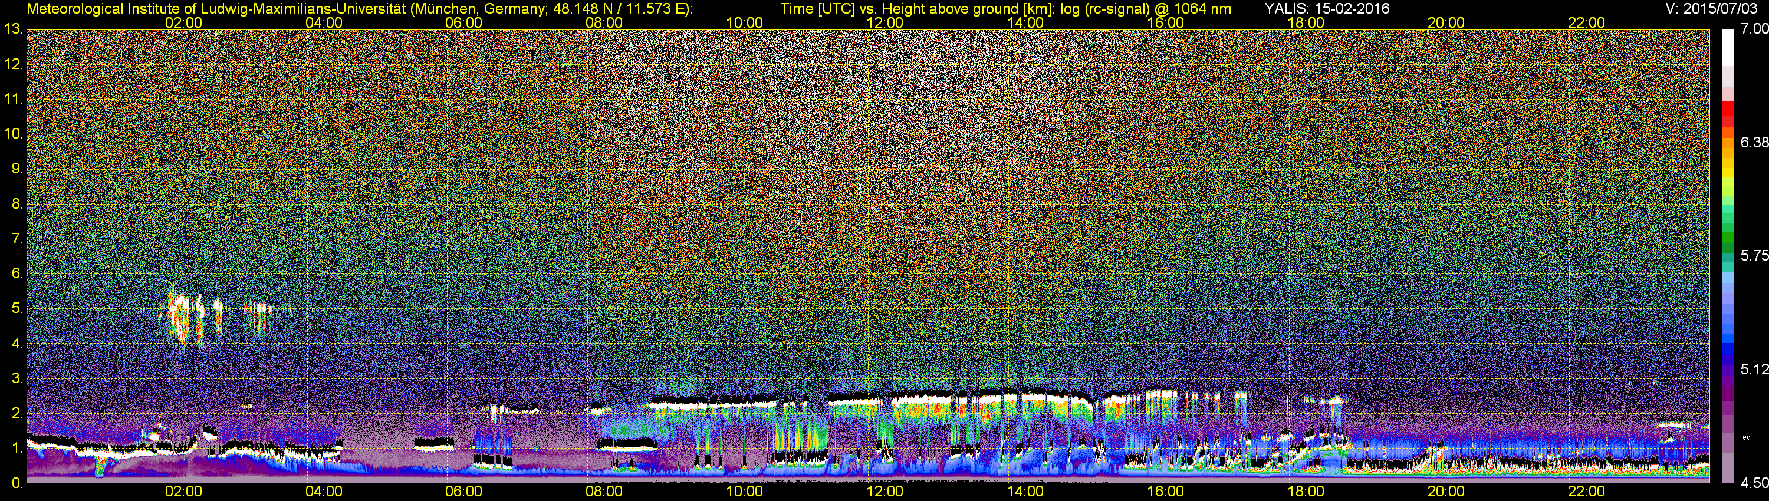Click the "06:00" label on the top time axis

coord(463,22)
